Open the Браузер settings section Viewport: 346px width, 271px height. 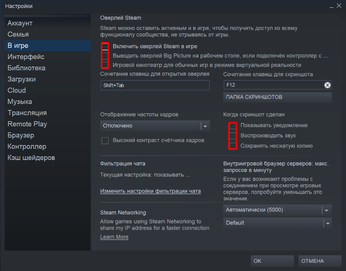pyautogui.click(x=48, y=135)
